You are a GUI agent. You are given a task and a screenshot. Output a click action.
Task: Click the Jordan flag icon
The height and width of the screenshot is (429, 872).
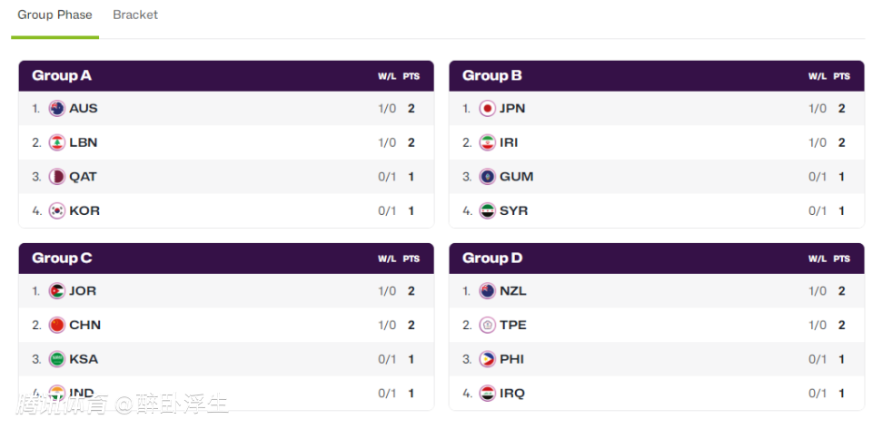[57, 291]
